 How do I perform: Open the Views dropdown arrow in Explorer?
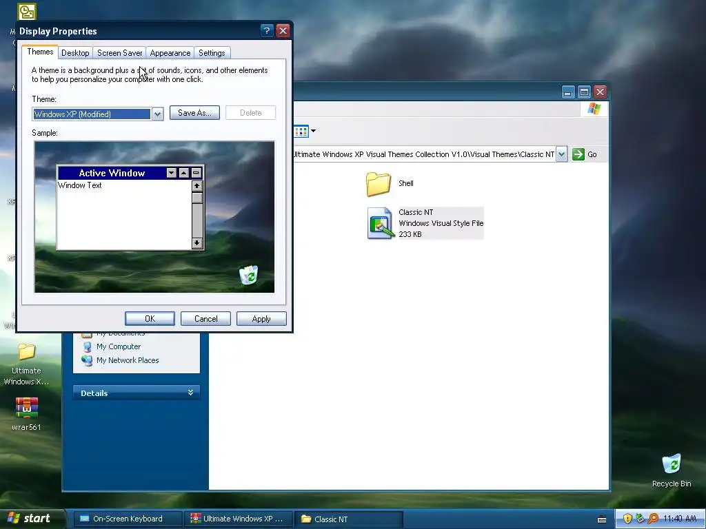pyautogui.click(x=314, y=132)
